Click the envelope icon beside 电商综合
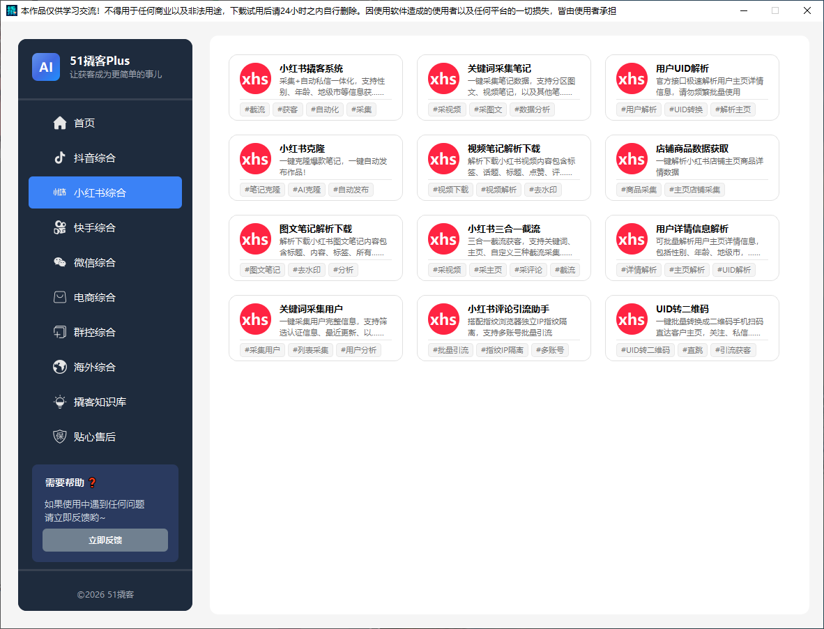Image resolution: width=824 pixels, height=629 pixels. click(60, 297)
